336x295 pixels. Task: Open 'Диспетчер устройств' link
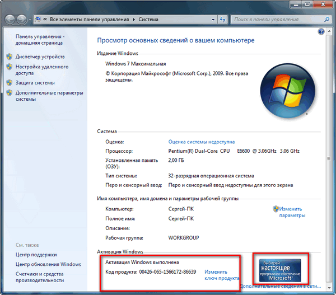click(40, 57)
